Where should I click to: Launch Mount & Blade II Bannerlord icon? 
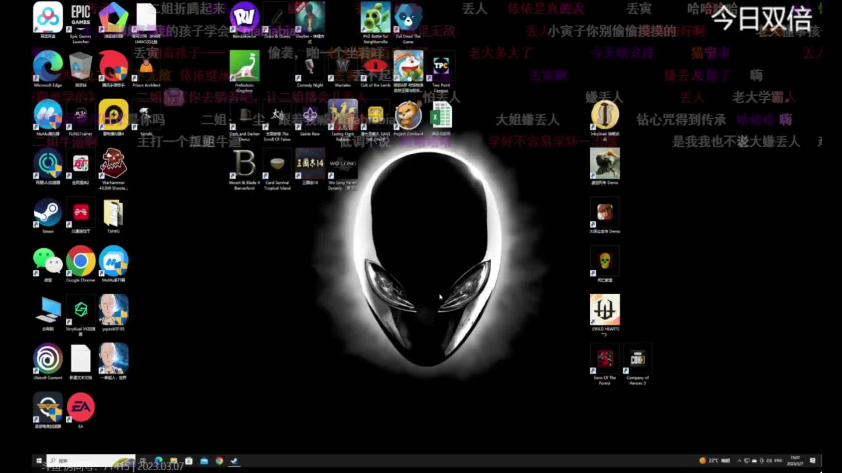[245, 169]
